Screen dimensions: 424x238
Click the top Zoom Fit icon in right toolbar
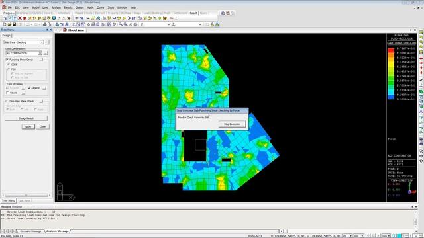(x=421, y=32)
